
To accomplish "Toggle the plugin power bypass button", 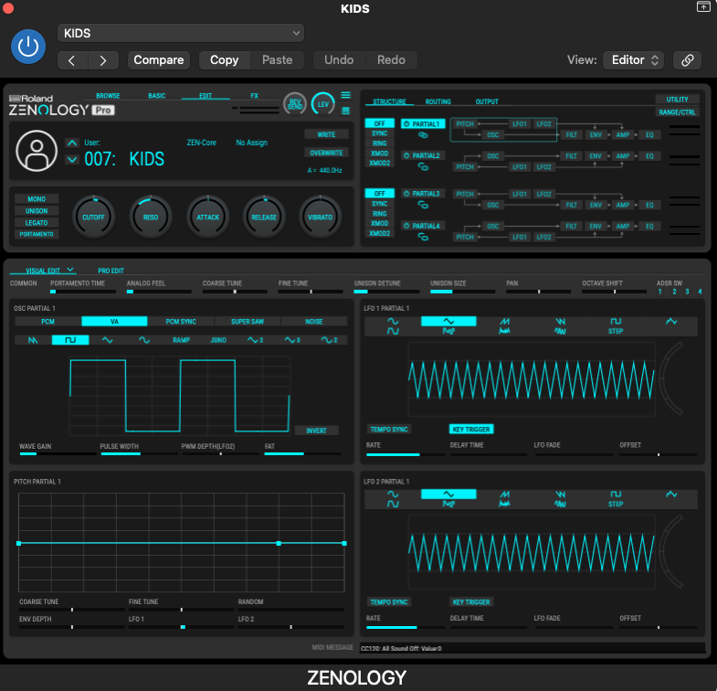I will pos(28,47).
